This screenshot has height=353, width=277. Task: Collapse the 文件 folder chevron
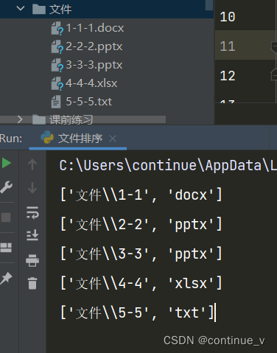pos(20,9)
